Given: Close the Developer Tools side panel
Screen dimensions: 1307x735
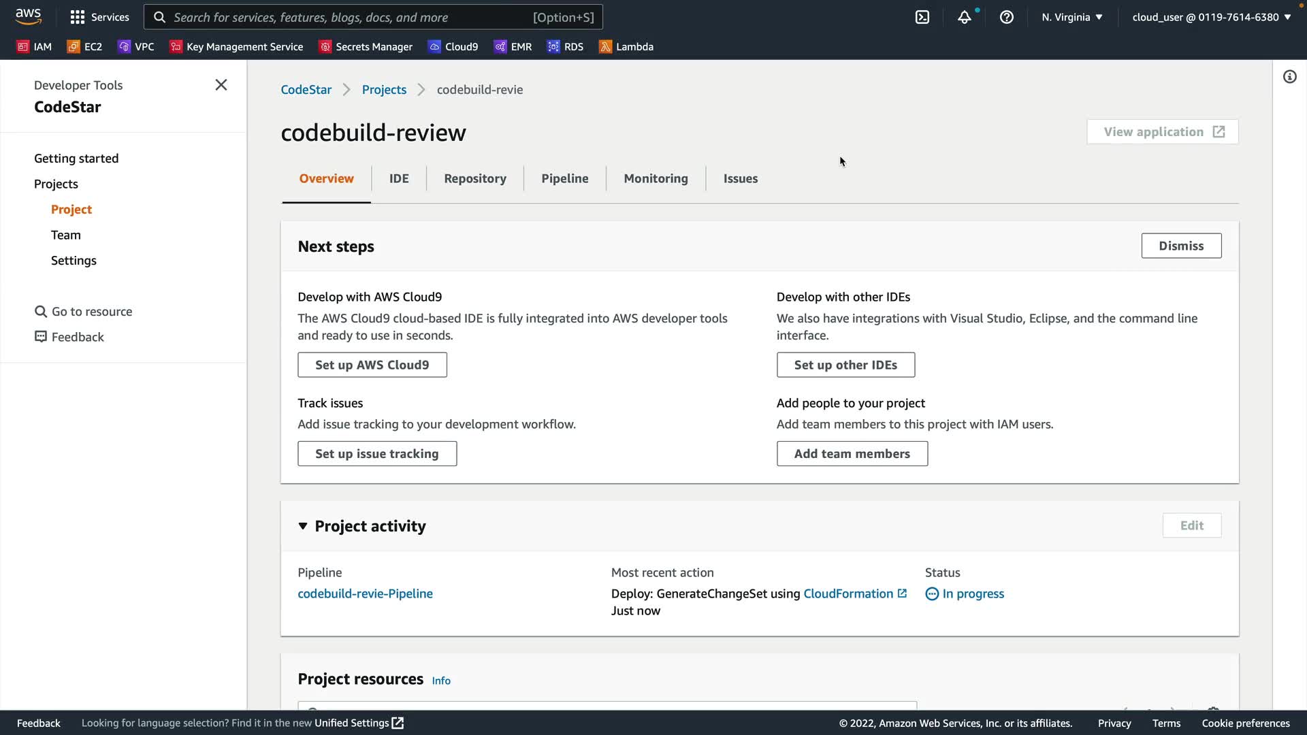Looking at the screenshot, I should 221,85.
